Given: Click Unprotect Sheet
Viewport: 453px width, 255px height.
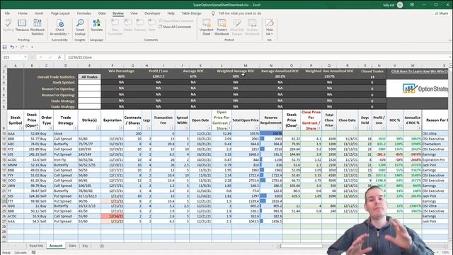Looking at the screenshot, I should (206, 27).
